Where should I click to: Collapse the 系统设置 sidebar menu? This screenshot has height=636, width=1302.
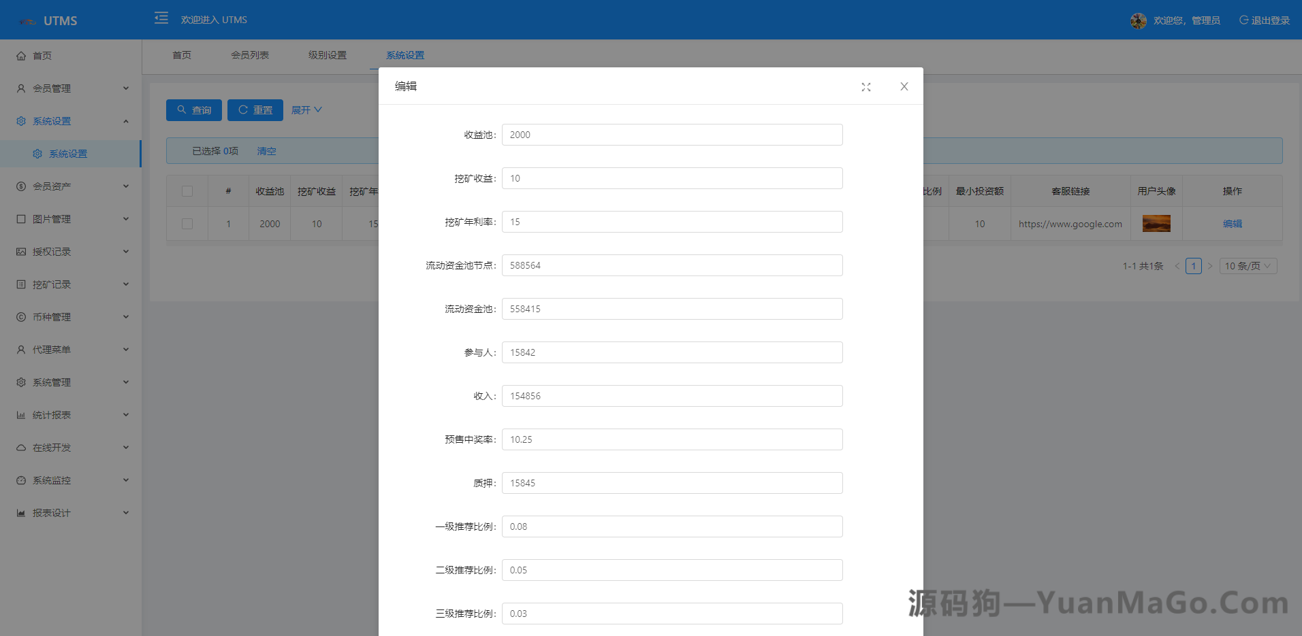51,120
